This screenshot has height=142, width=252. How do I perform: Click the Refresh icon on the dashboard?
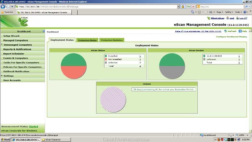[x=225, y=31]
